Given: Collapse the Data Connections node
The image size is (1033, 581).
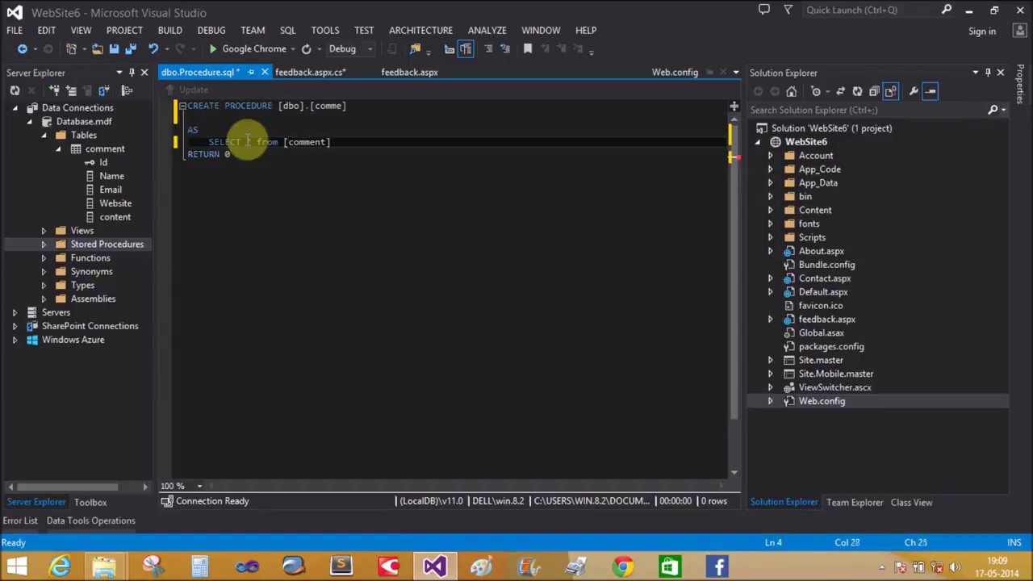Looking at the screenshot, I should 15,108.
